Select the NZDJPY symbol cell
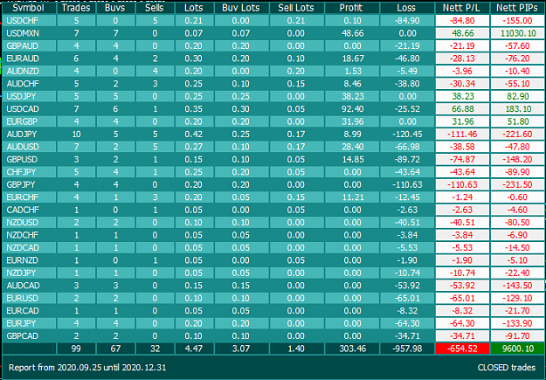The width and height of the screenshot is (546, 380). [x=29, y=273]
